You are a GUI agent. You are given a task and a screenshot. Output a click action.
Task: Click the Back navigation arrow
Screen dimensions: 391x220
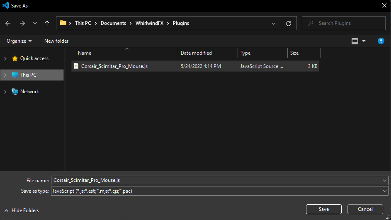click(8, 23)
